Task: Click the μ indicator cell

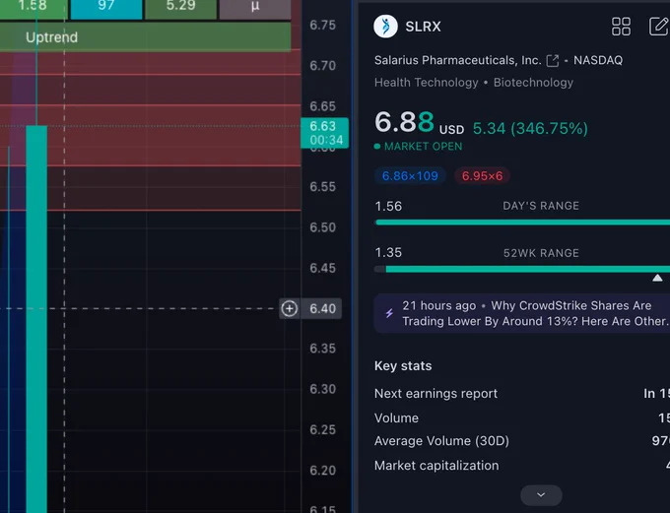Action: point(255,9)
